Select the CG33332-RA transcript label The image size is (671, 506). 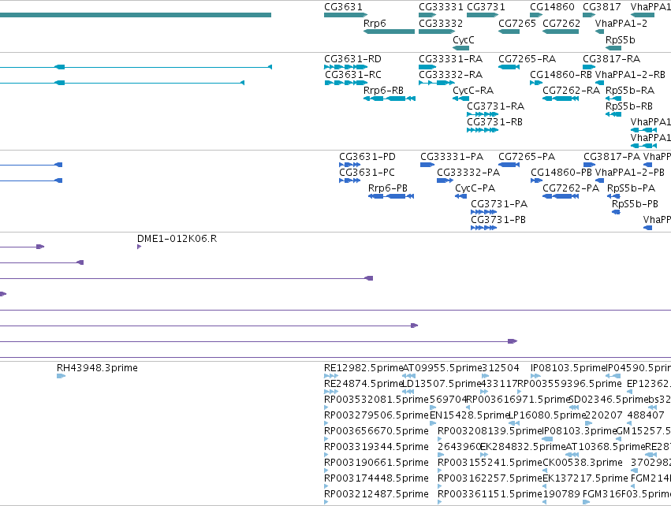[450, 74]
